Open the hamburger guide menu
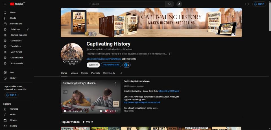Viewport: 271px width, 130px height. click(5, 4)
